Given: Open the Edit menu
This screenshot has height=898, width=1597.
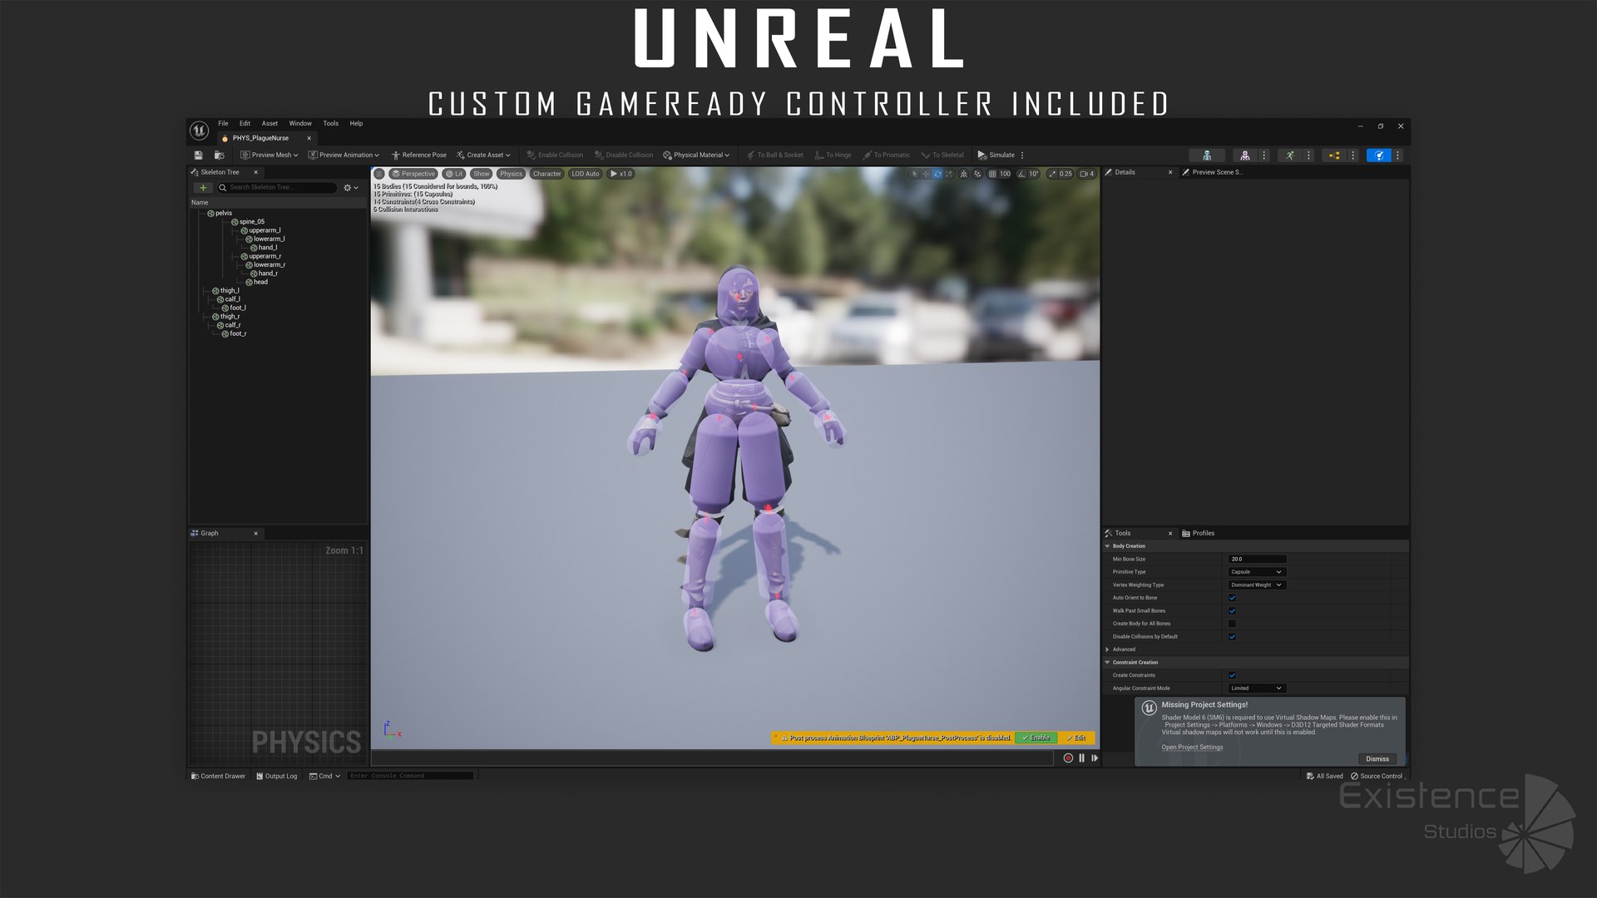Looking at the screenshot, I should pyautogui.click(x=245, y=124).
